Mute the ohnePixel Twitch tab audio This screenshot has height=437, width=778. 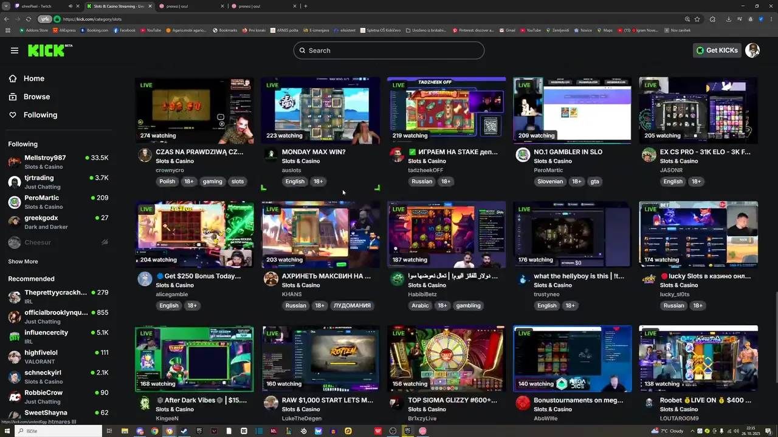click(x=70, y=6)
